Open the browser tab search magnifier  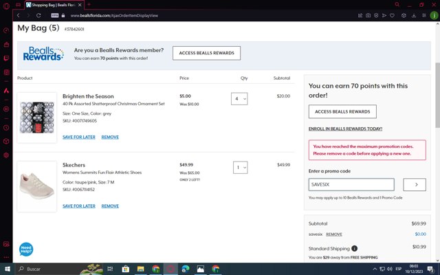(397, 5)
